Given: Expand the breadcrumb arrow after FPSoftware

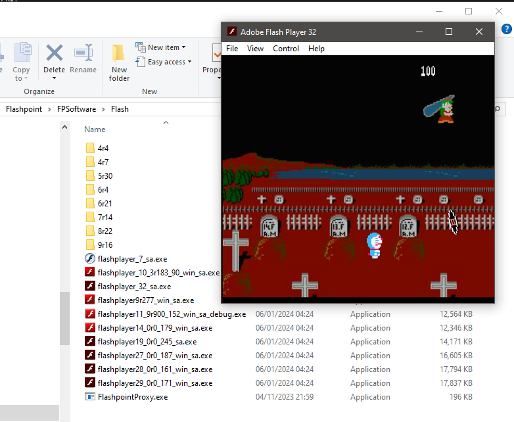Looking at the screenshot, I should (x=103, y=110).
